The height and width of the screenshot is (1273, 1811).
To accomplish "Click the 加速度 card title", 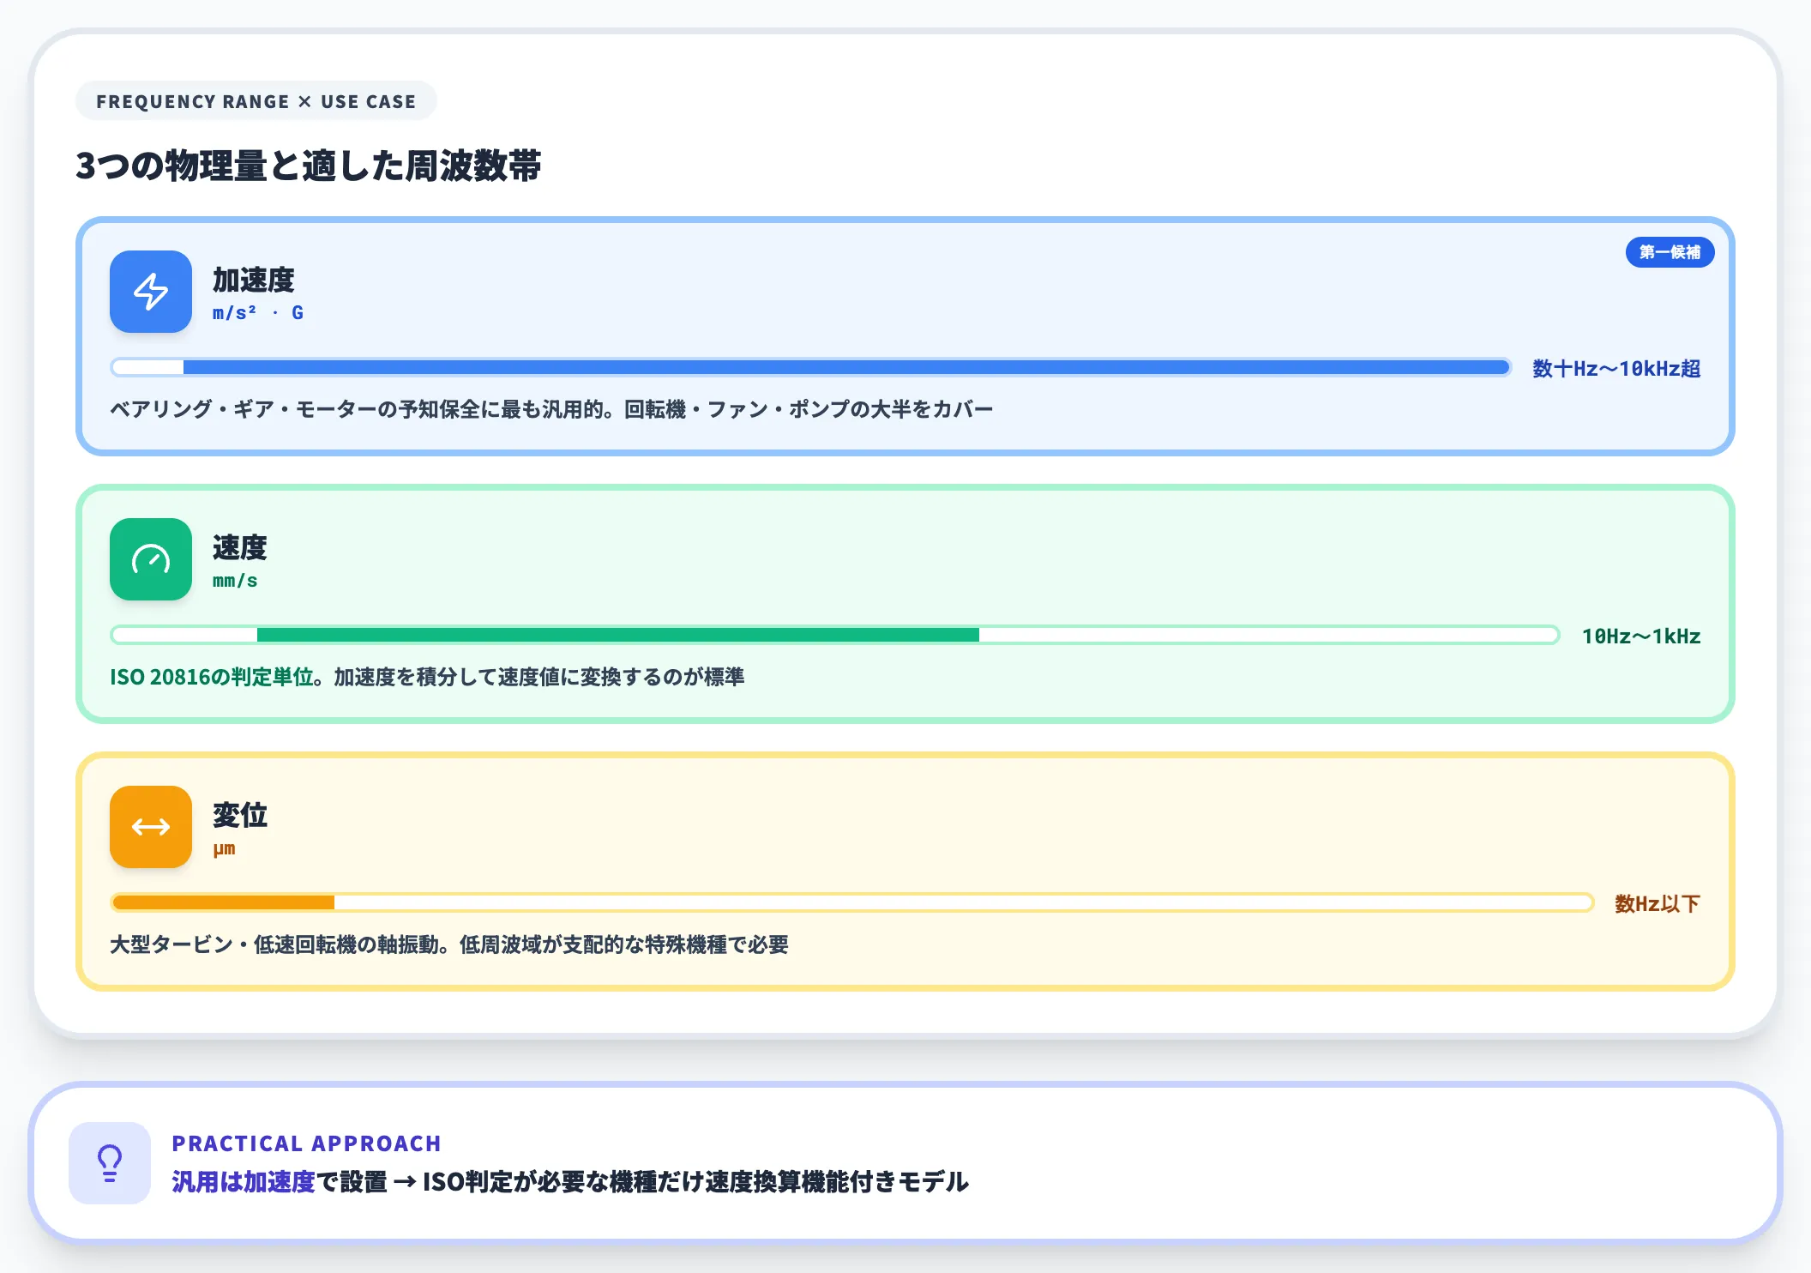I will coord(254,280).
